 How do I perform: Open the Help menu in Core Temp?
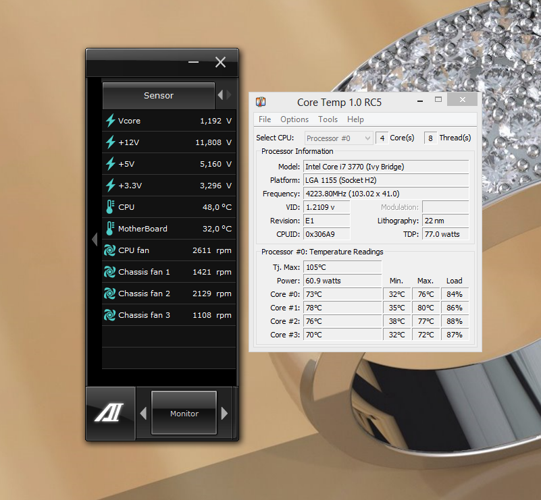click(355, 119)
